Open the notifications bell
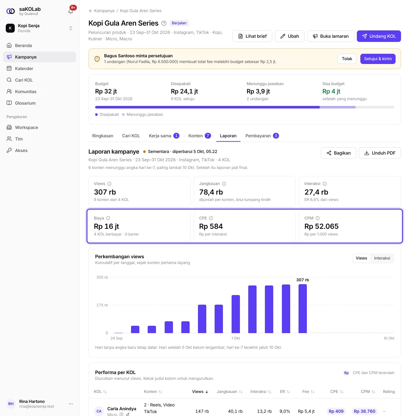410x416 pixels. (x=71, y=11)
